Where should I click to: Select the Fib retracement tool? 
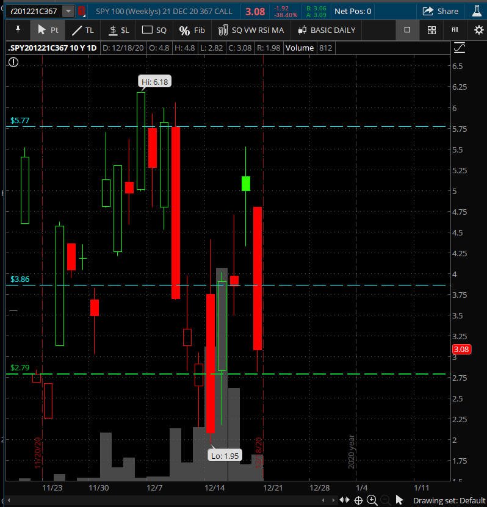192,30
